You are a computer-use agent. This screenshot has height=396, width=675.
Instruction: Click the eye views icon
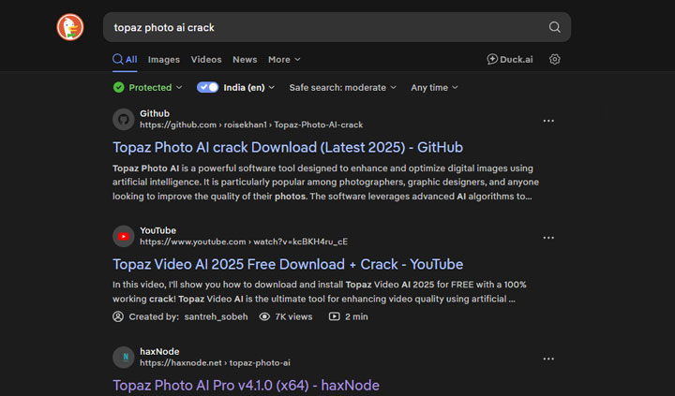(x=264, y=316)
